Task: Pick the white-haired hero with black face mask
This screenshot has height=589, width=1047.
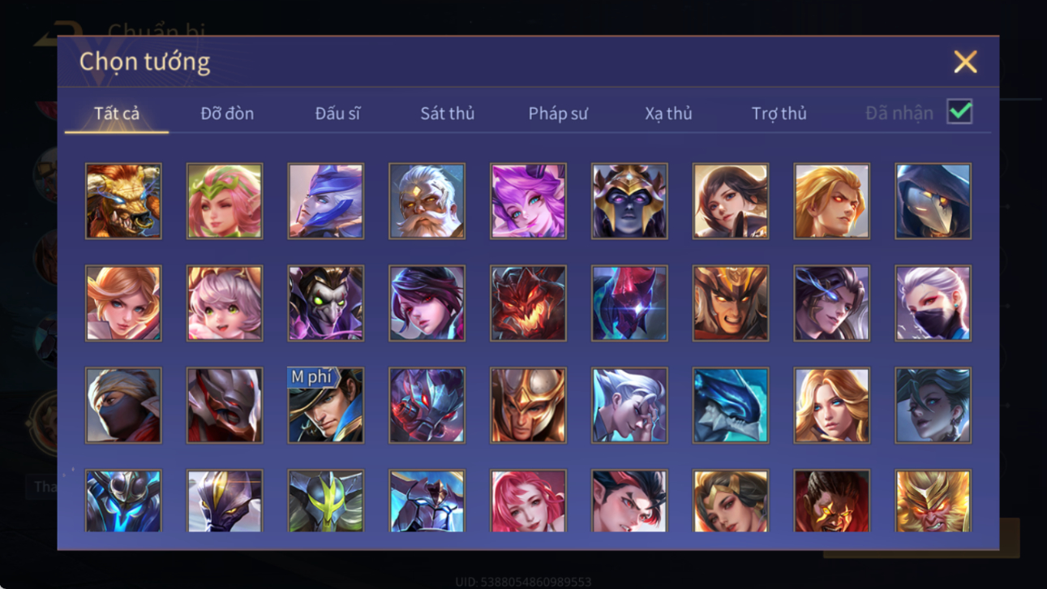Action: 933,303
